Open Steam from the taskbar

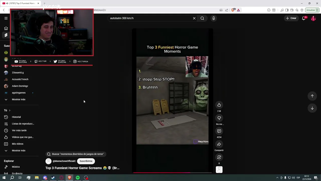[x=53, y=178]
